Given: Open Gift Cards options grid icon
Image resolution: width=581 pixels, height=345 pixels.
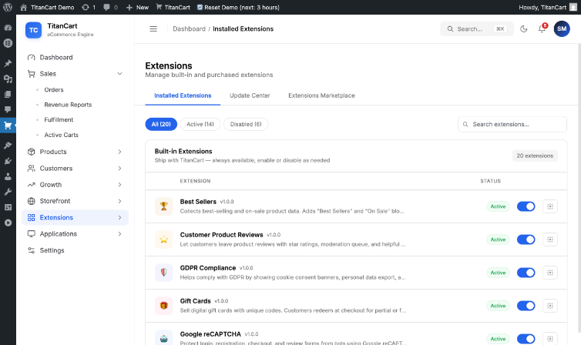Looking at the screenshot, I should (550, 306).
